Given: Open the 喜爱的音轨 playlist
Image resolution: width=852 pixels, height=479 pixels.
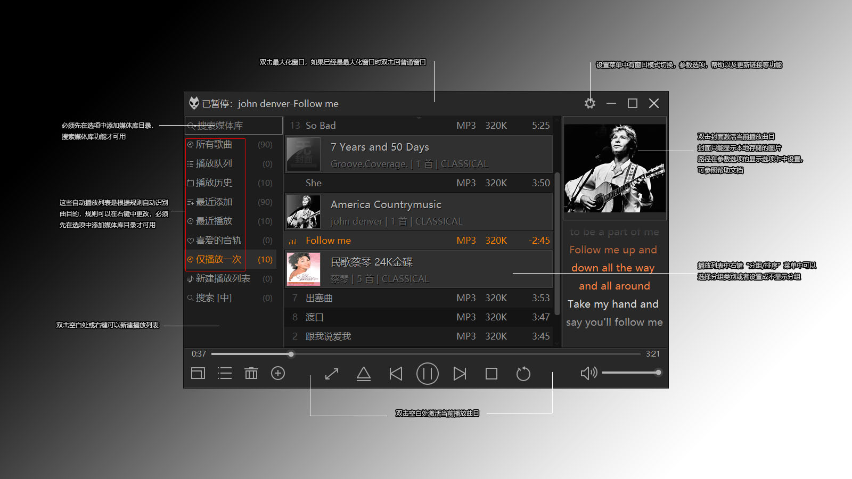Looking at the screenshot, I should coord(230,241).
